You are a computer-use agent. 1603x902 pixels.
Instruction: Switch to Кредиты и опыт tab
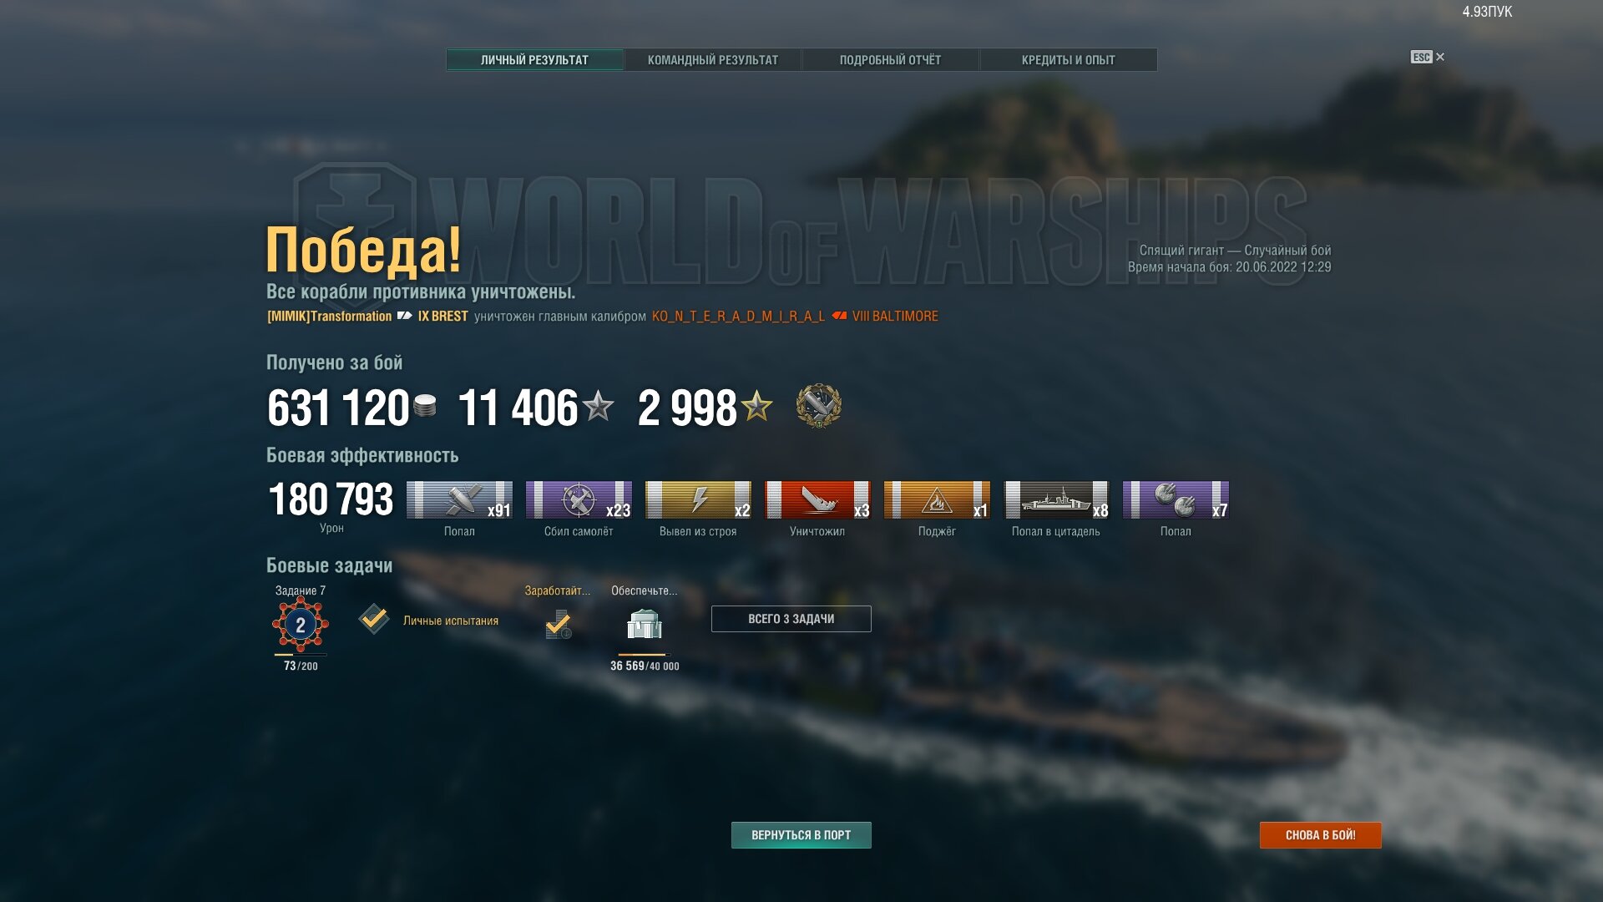[x=1068, y=60]
